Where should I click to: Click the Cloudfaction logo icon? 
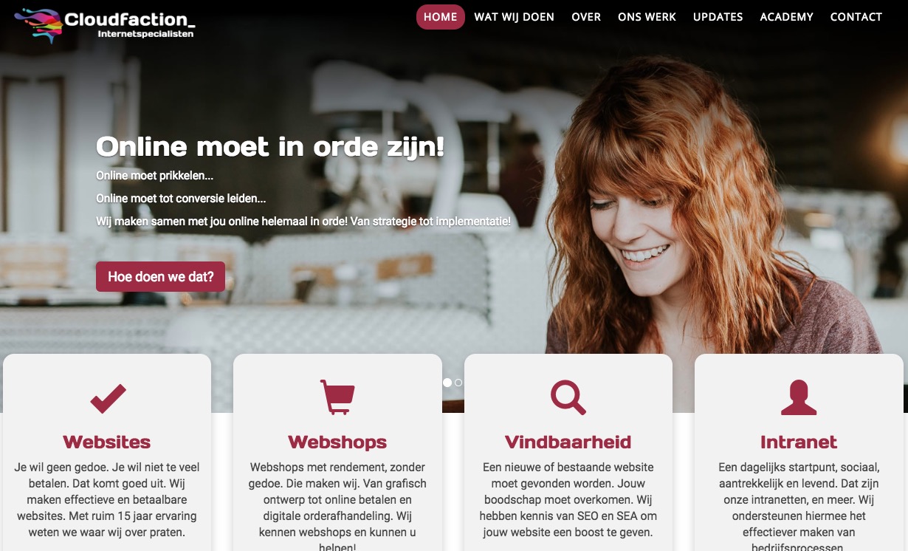pyautogui.click(x=38, y=25)
